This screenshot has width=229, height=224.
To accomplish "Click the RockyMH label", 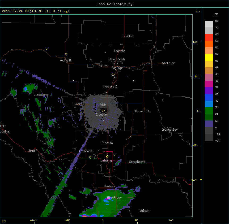I will click(65, 60).
